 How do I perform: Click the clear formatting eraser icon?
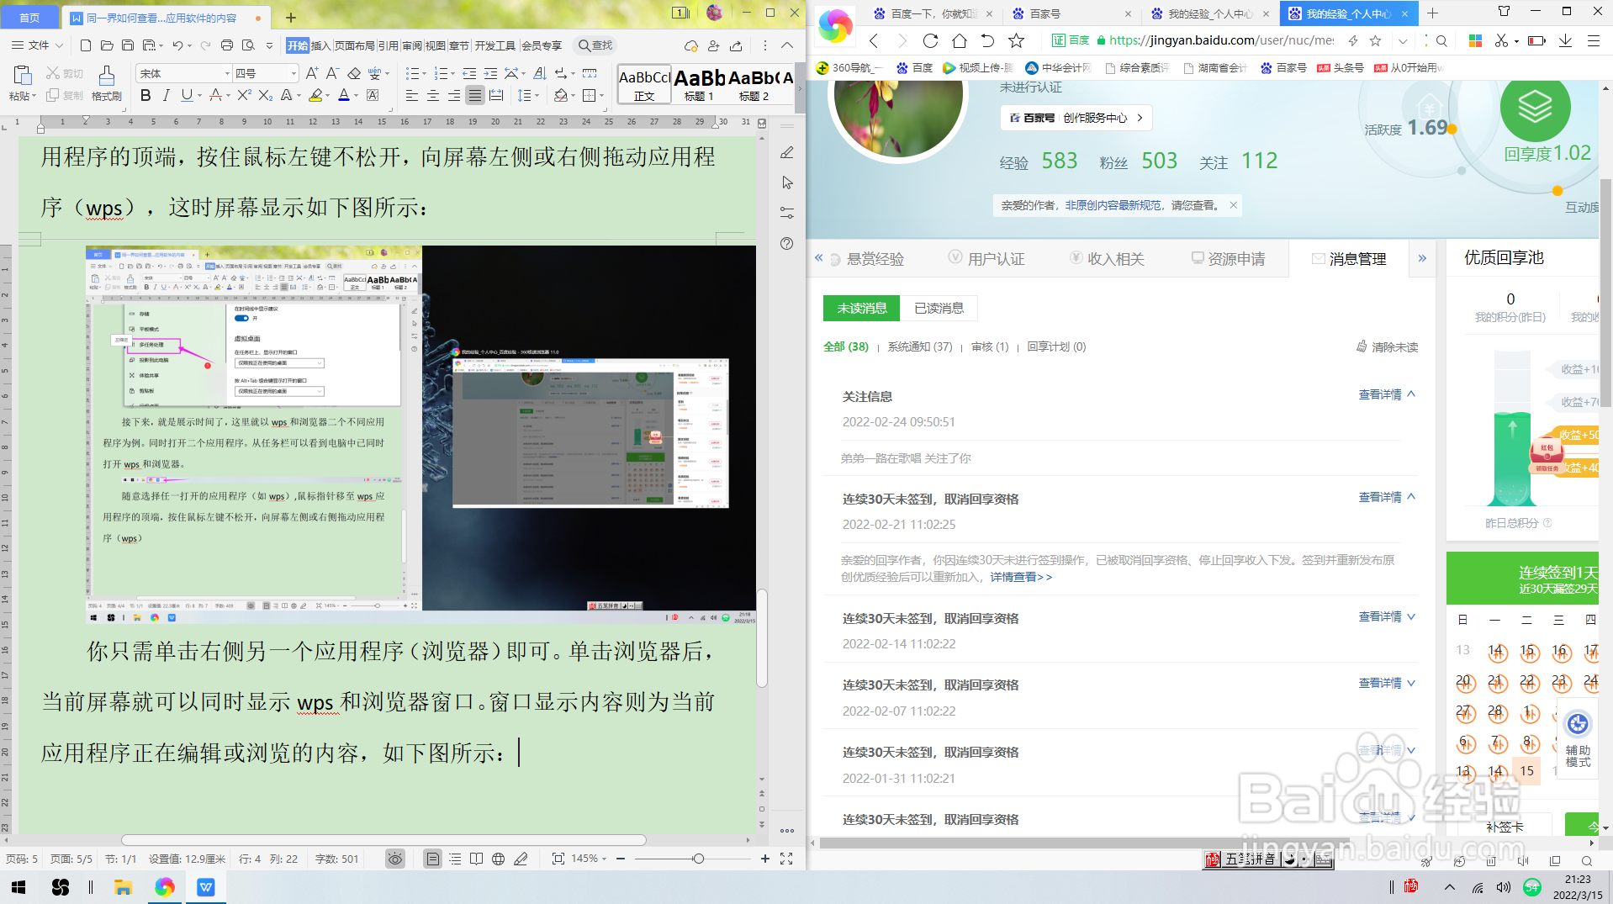(354, 73)
